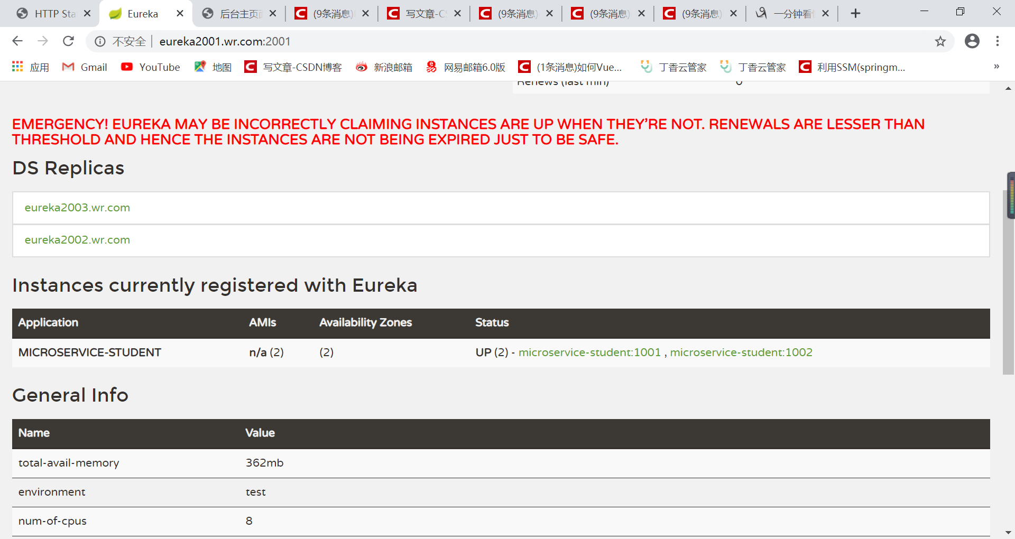Viewport: 1015px width, 539px height.
Task: Click the vertical scrollbar thumb
Action: [x=1008, y=283]
